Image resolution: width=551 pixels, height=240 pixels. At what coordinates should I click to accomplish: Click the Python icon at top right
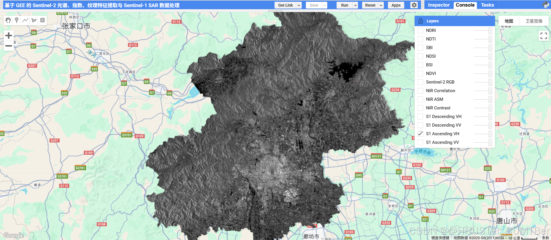(x=546, y=5)
